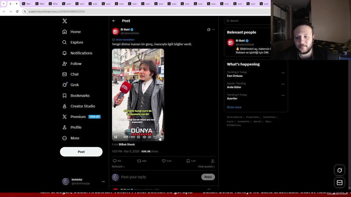Open Bi Bak! avatar in the post header
This screenshot has height=197, width=351.
pos(115,31)
